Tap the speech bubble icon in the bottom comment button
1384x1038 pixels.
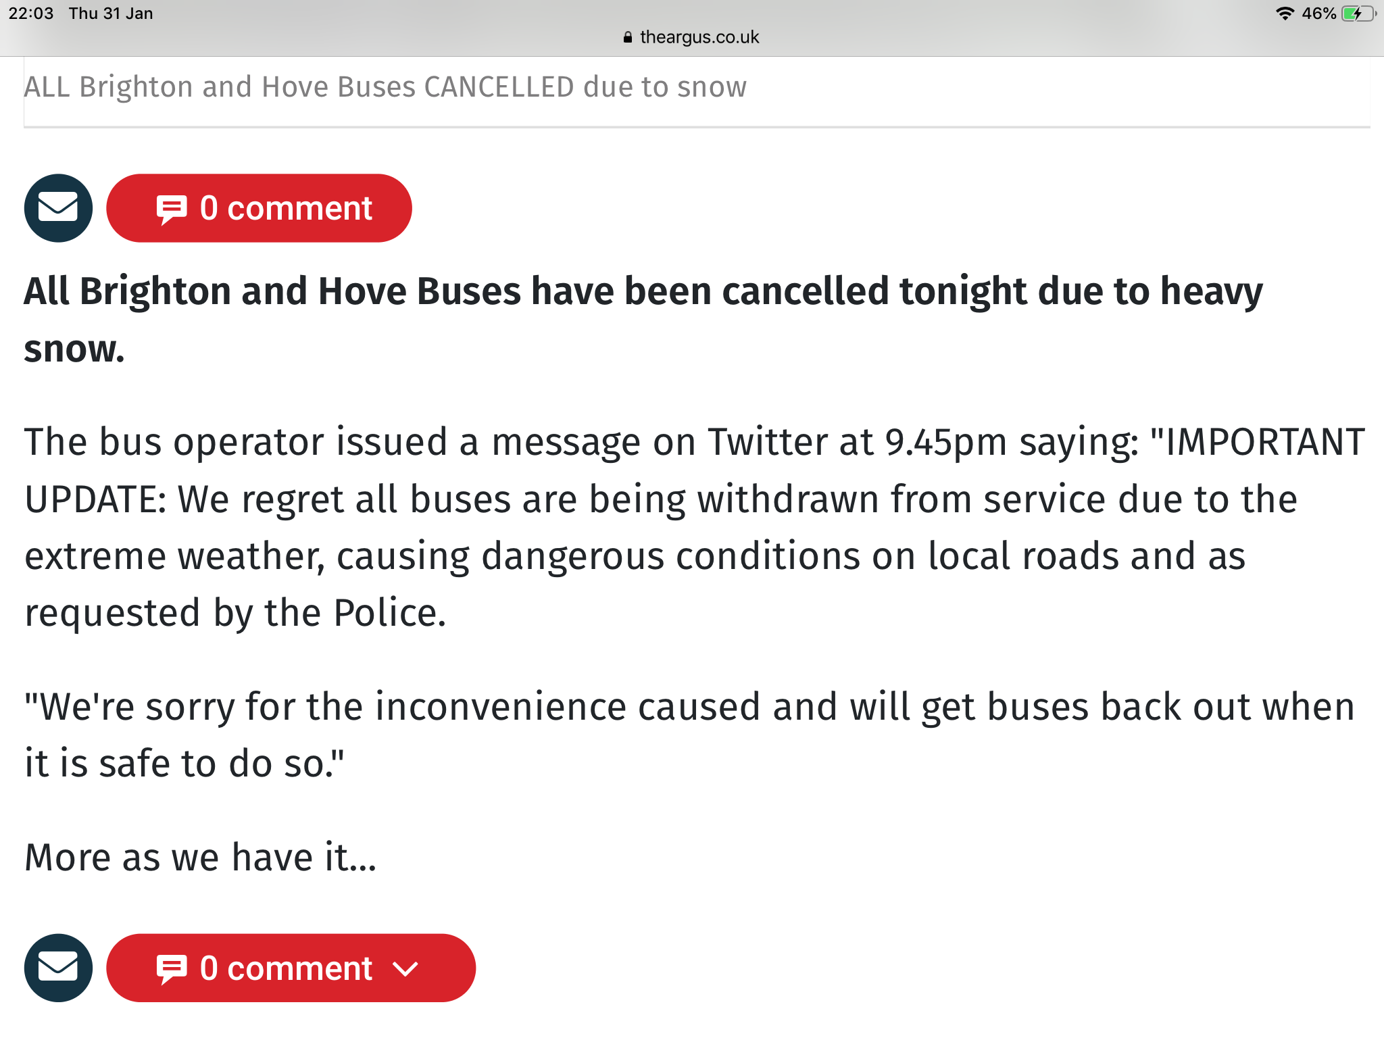(x=172, y=970)
